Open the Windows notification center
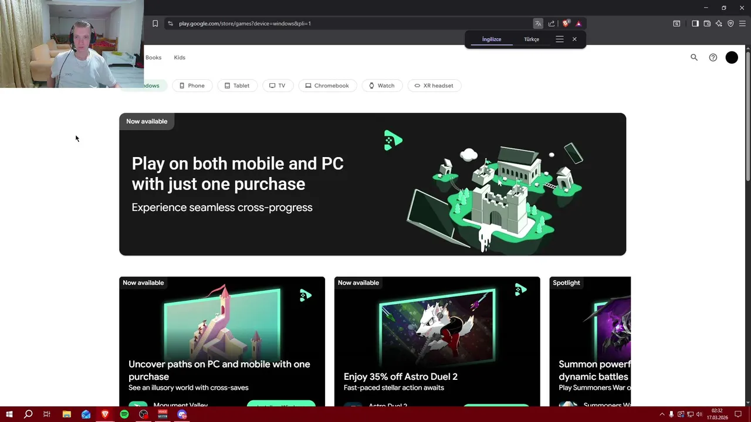This screenshot has width=751, height=422. 738,414
